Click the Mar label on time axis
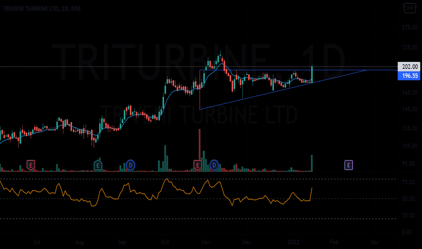Image resolution: width=422 pixels, height=249 pixels. click(x=375, y=242)
